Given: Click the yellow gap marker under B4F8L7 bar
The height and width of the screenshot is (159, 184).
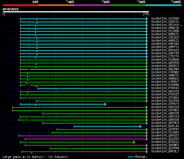Looking at the screenshot, I should point(32,153).
